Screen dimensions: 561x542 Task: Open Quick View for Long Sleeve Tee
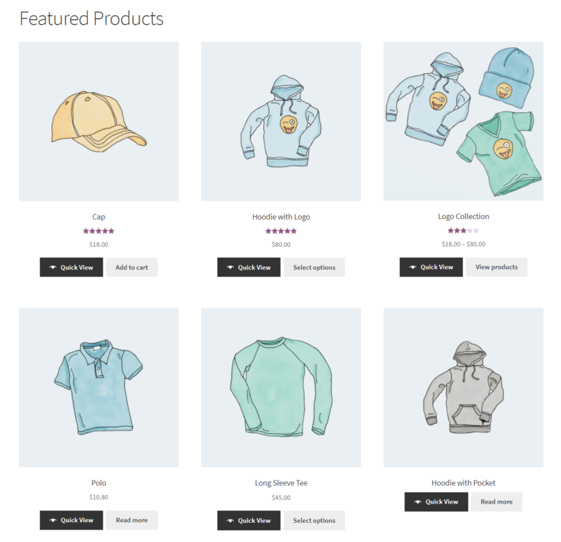click(x=248, y=520)
